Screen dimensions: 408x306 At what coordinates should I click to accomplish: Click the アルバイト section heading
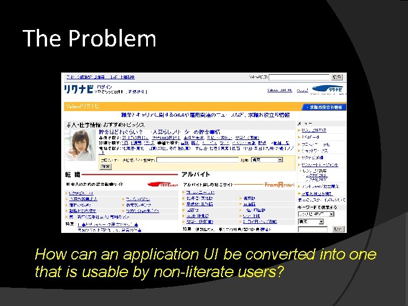tap(195, 175)
